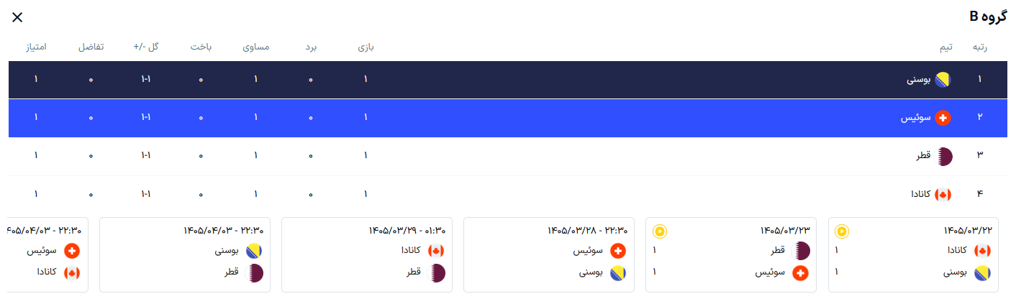Screen dimensions: 1016x299
Task: Select the بوسنی team name in standings
Action: (x=918, y=80)
